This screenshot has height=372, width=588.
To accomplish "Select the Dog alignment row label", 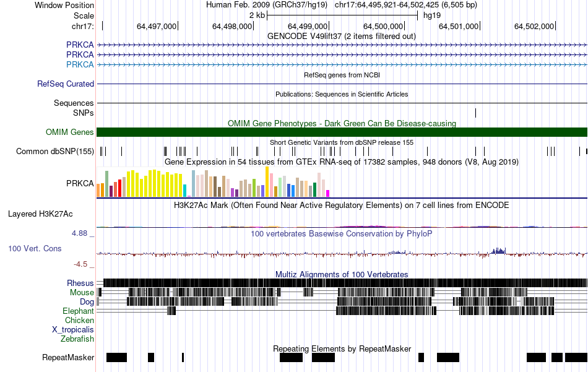I will (x=87, y=302).
